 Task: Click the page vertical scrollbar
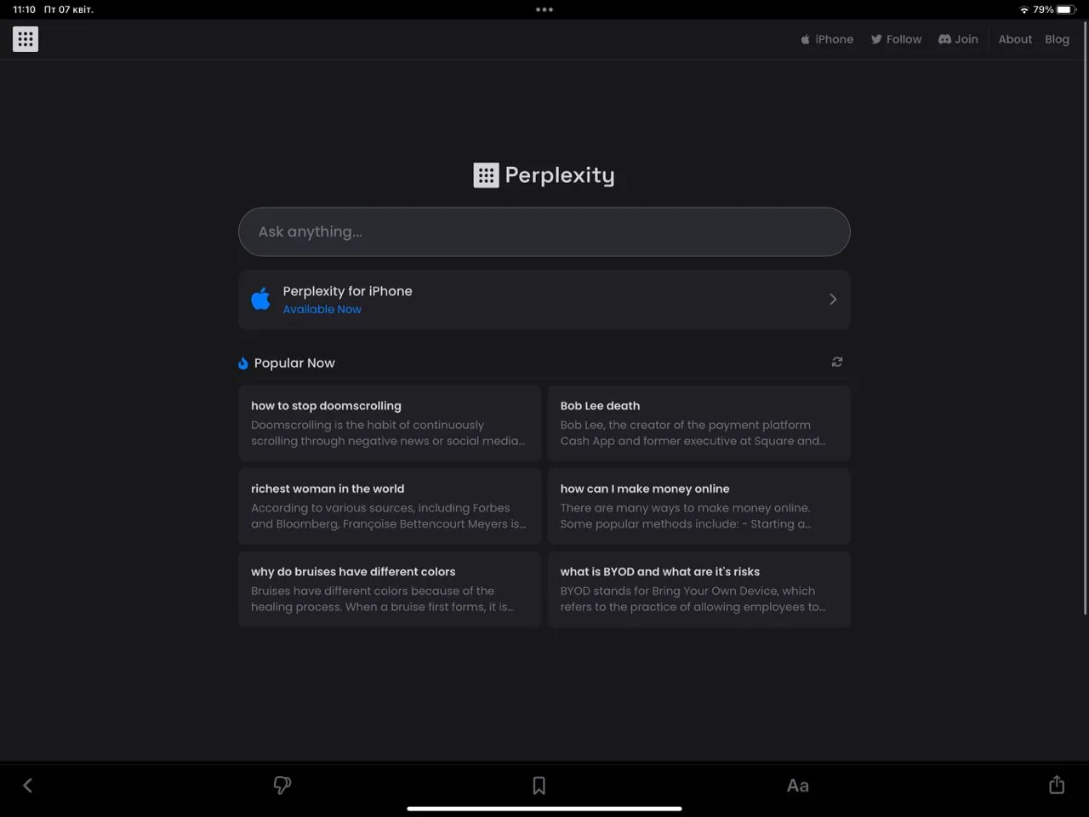[1085, 319]
